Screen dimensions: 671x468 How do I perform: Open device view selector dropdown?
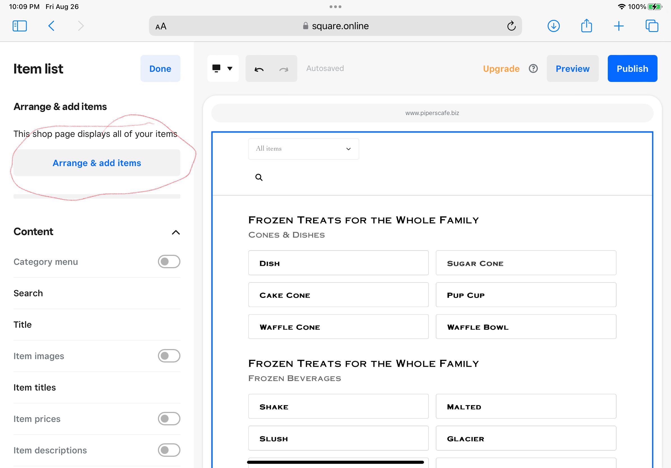pyautogui.click(x=223, y=68)
